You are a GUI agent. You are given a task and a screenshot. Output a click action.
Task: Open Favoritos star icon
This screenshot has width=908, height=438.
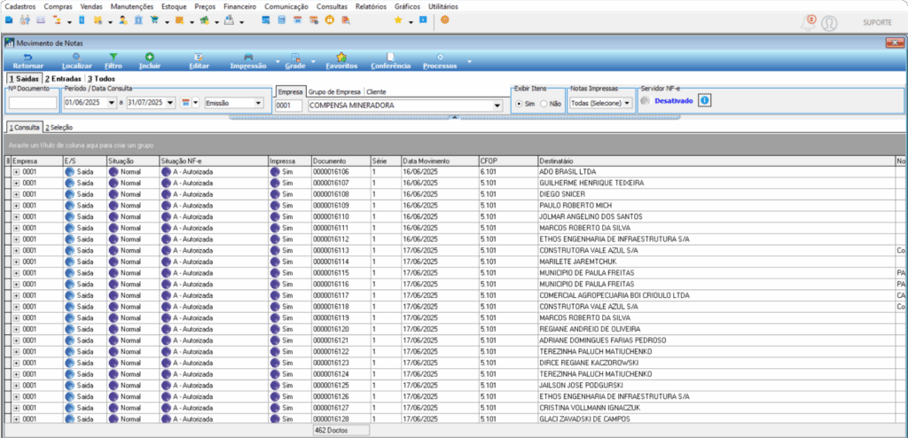341,57
